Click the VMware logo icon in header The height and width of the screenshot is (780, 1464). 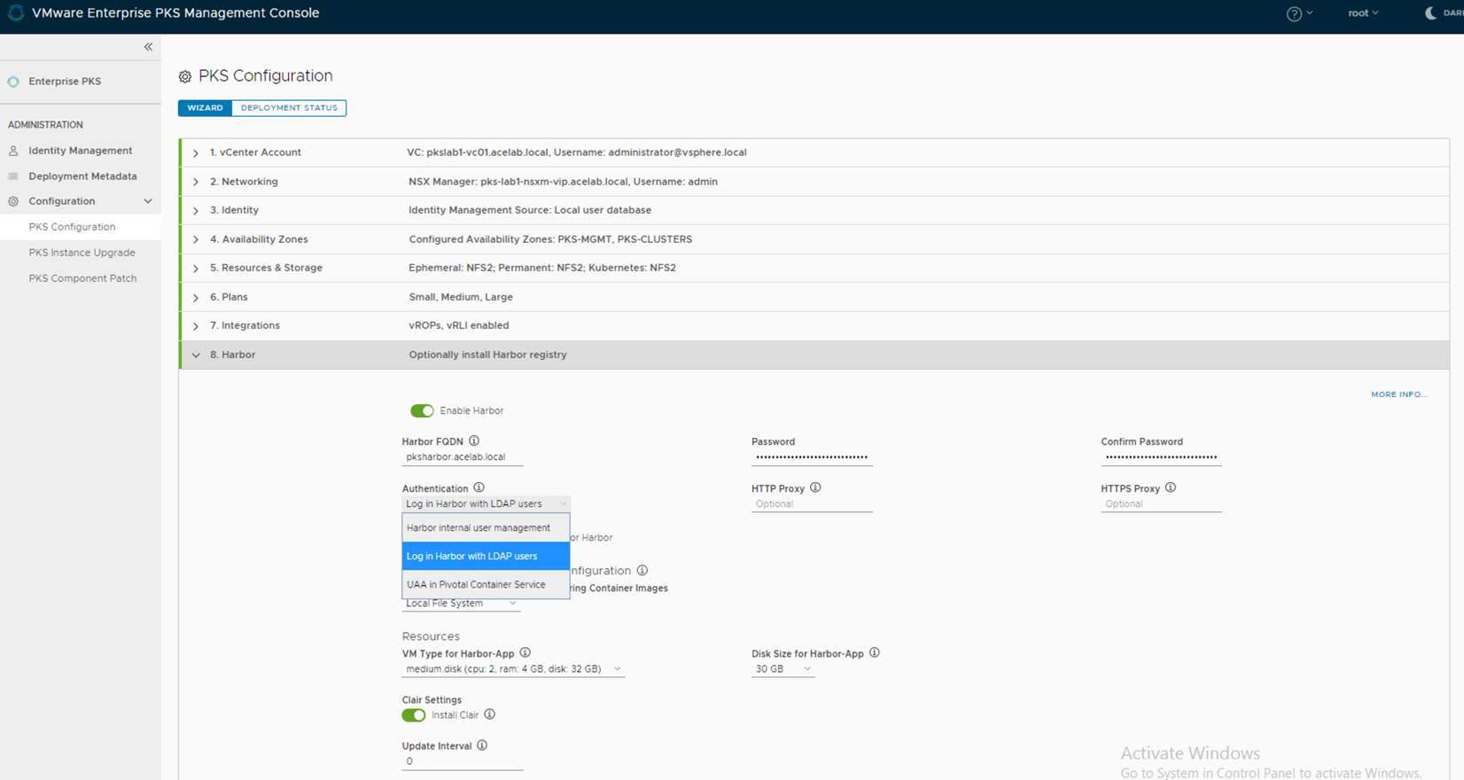coord(15,13)
